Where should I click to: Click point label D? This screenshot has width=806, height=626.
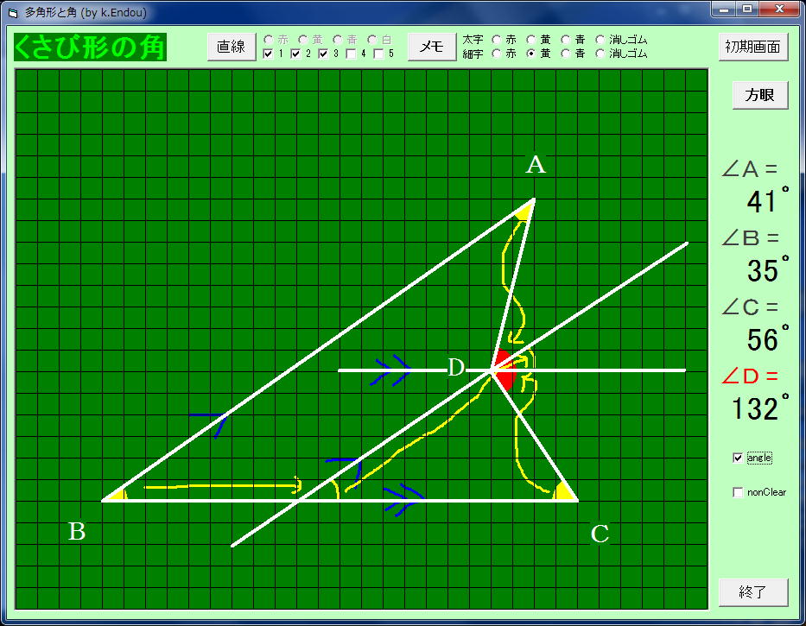(x=456, y=368)
